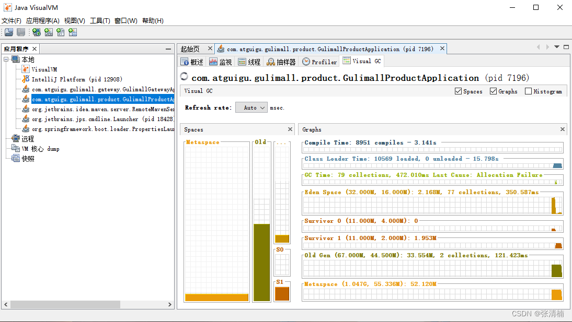Click the grayed-out Save toolbar icon
The width and height of the screenshot is (572, 322).
point(21,32)
